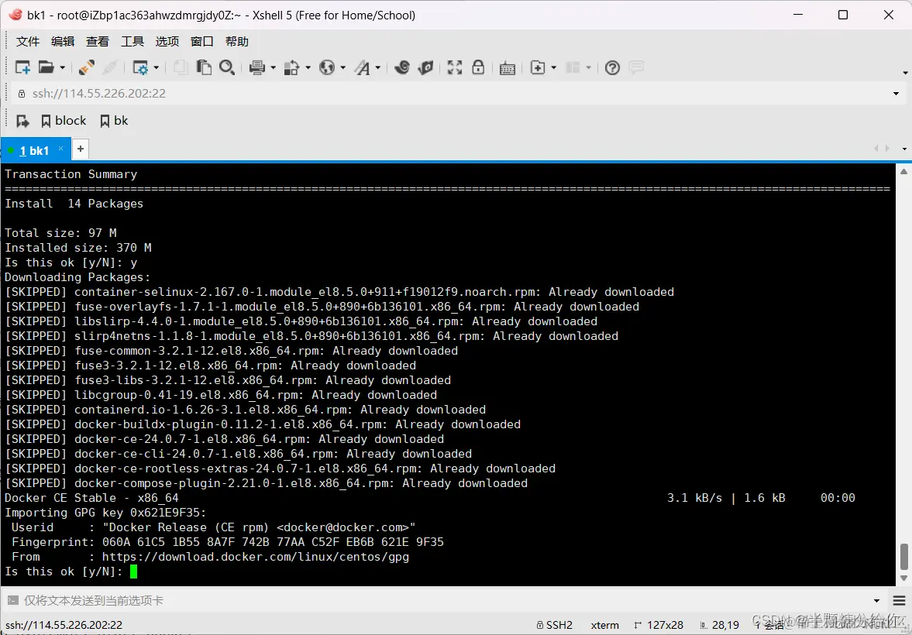This screenshot has height=635, width=912.
Task: Open Help question mark icon
Action: (x=612, y=67)
